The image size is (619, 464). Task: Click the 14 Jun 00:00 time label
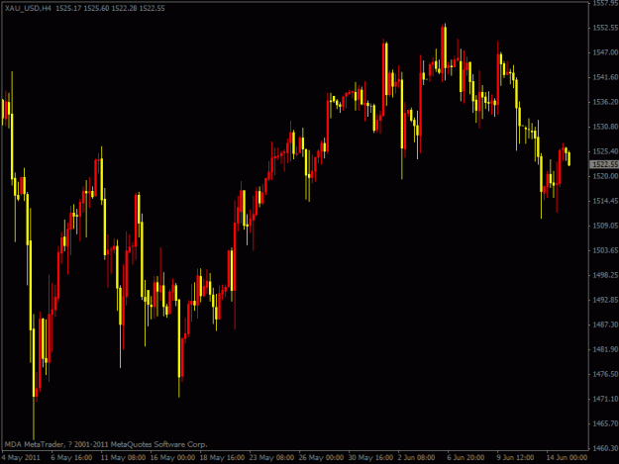click(x=567, y=458)
